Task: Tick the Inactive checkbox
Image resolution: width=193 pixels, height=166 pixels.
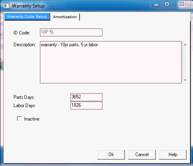Action: click(x=19, y=119)
